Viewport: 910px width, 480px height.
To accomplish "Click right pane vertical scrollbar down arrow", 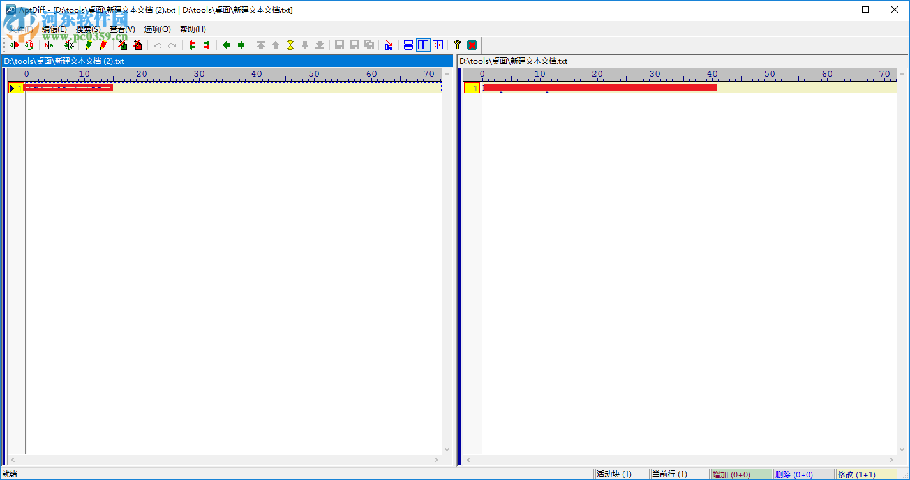I will pos(902,449).
